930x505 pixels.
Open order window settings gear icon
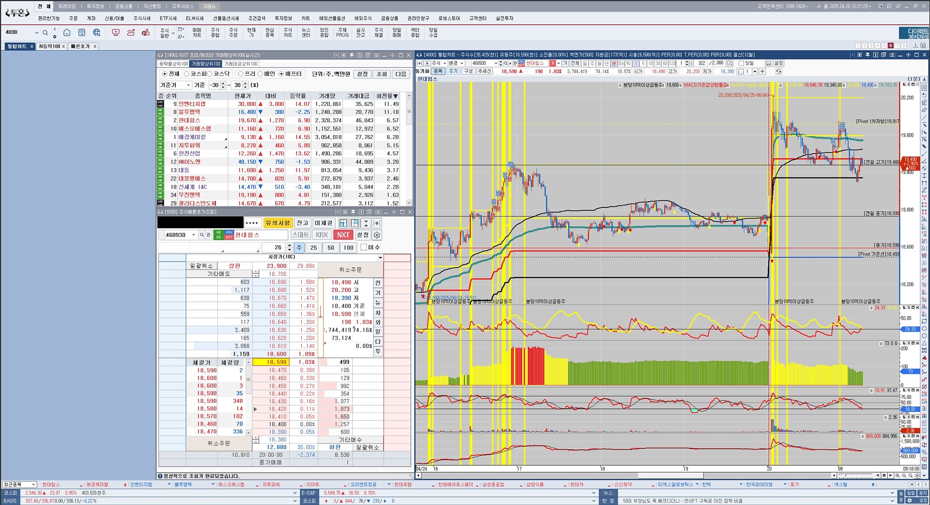coord(377,235)
